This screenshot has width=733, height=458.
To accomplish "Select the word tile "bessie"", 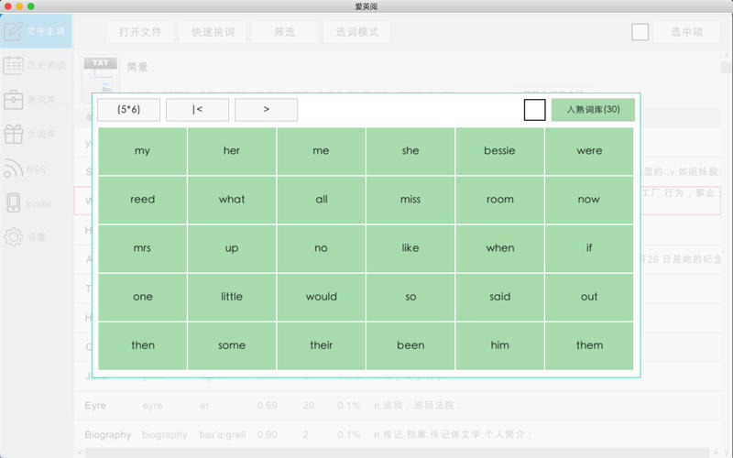I will click(499, 151).
